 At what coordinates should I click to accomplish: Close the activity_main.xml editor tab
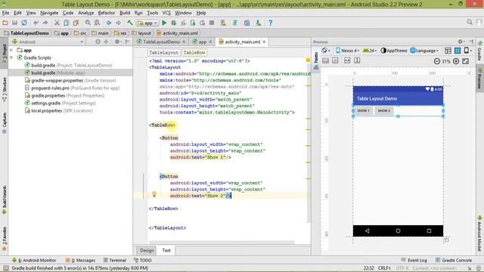[264, 42]
